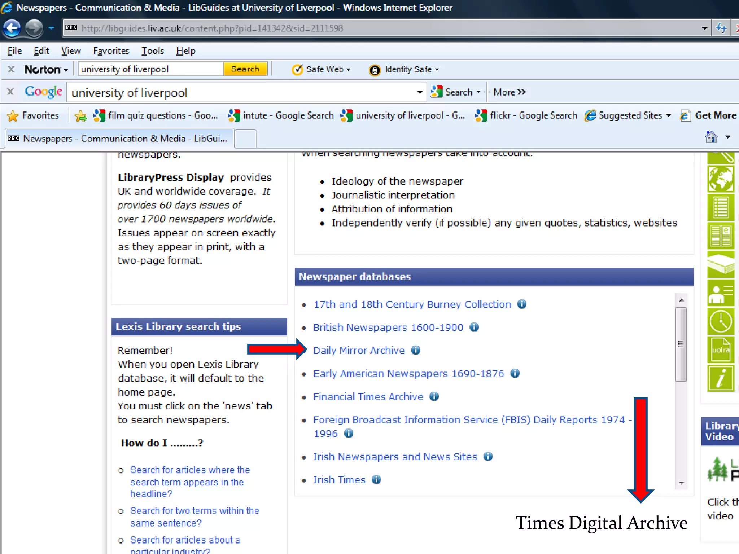Open Suggested Sites dropdown

[628, 115]
